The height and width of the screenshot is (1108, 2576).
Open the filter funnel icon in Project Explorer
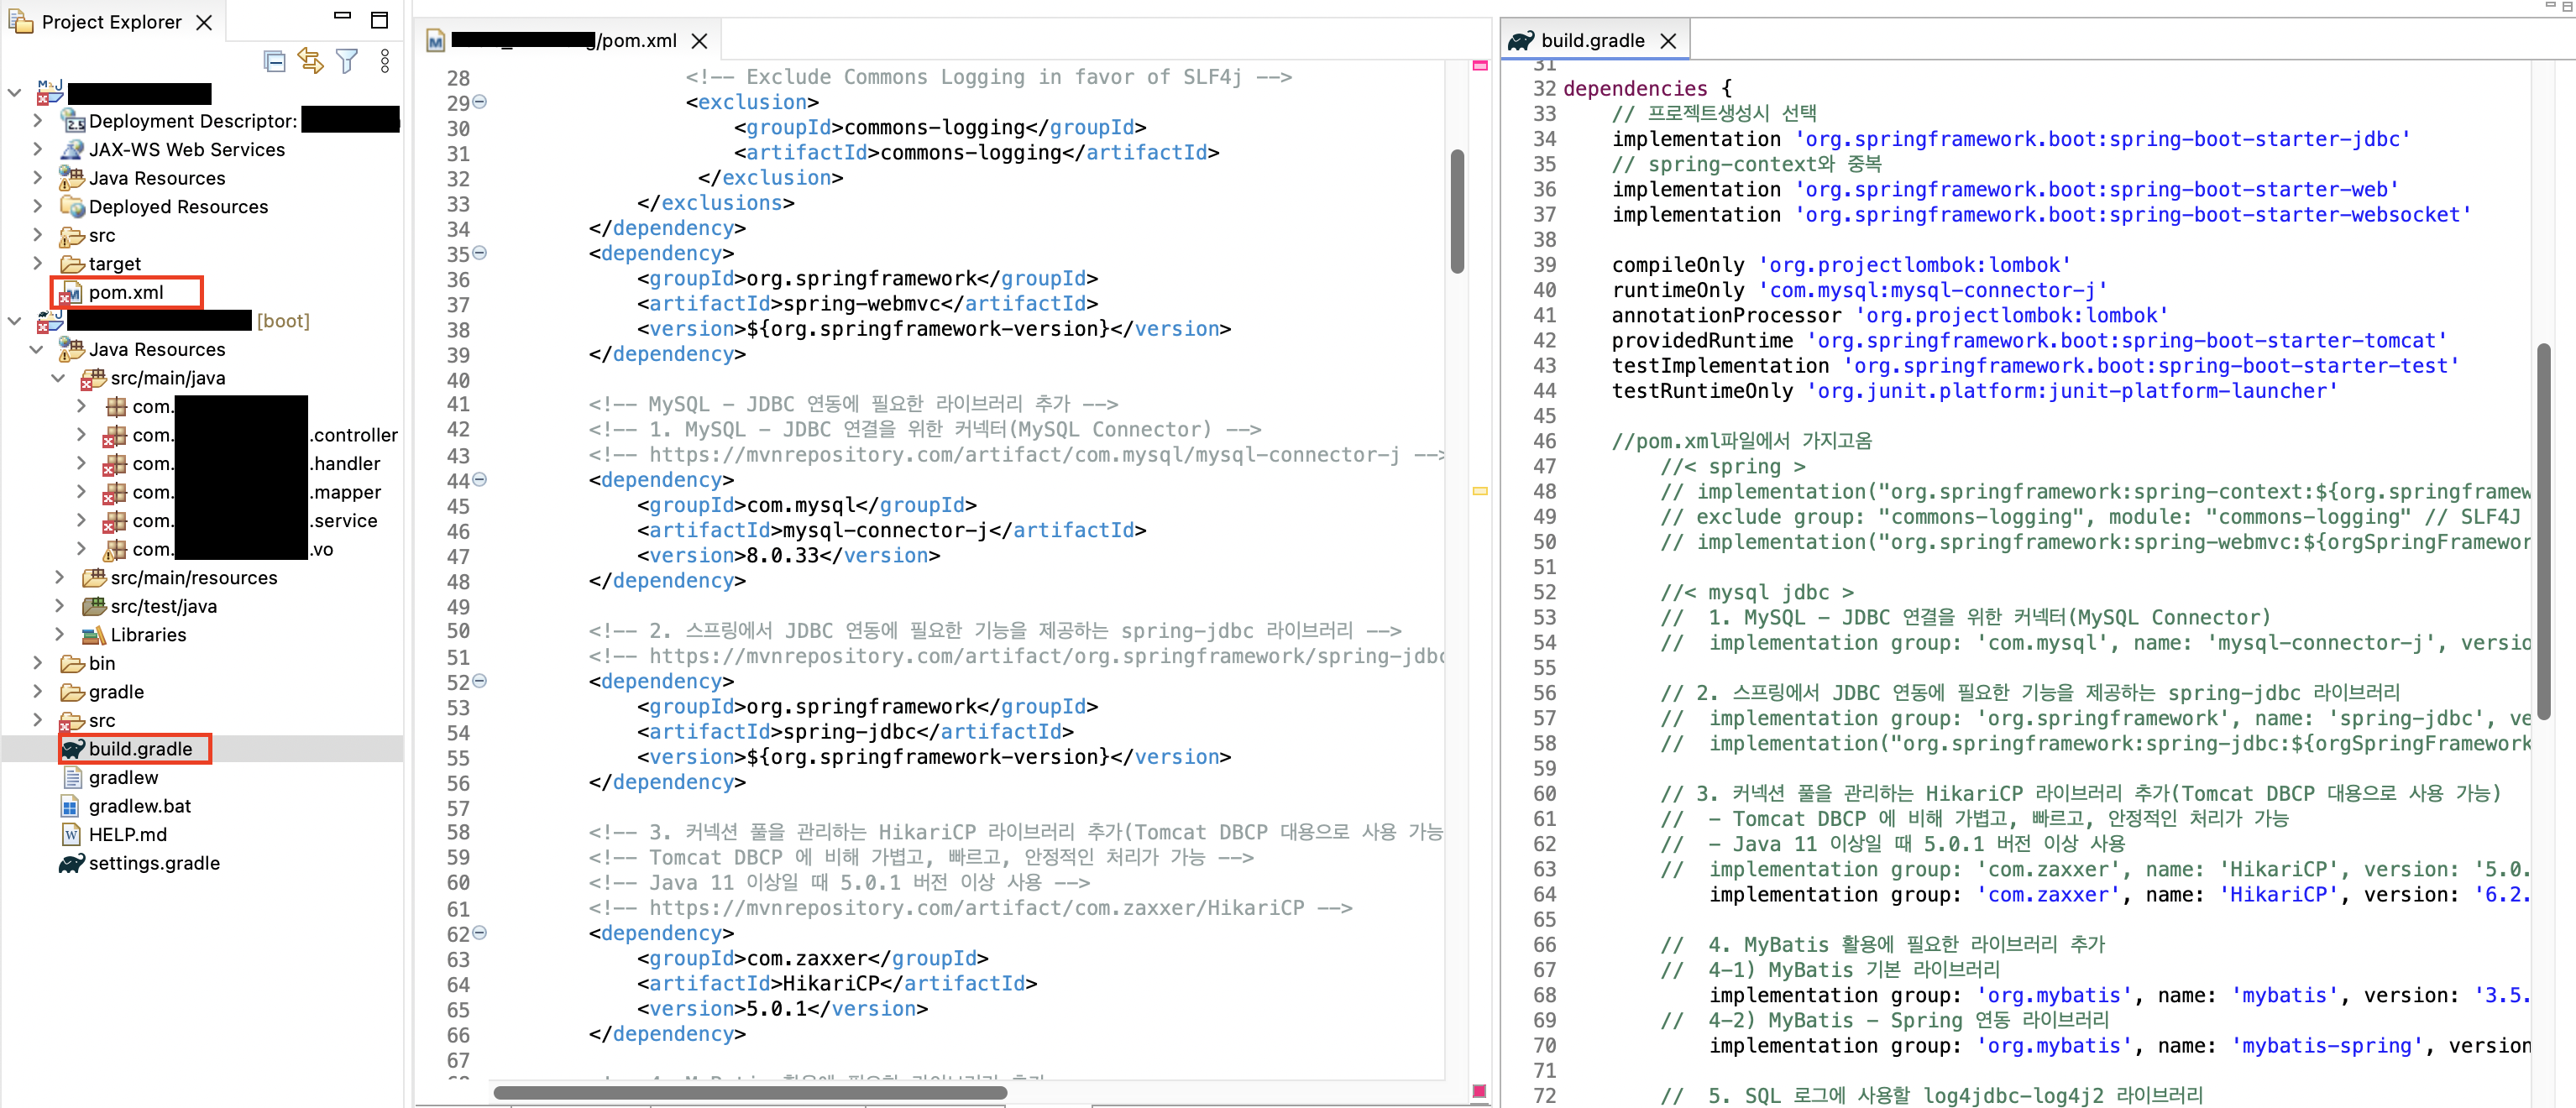point(347,62)
